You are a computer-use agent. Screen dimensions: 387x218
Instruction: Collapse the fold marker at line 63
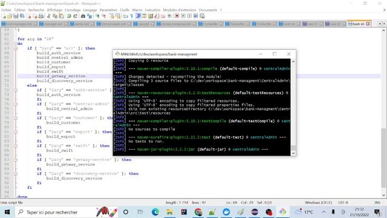point(16,48)
